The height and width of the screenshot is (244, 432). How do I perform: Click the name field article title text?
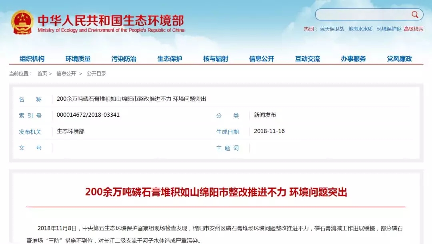pyautogui.click(x=132, y=99)
